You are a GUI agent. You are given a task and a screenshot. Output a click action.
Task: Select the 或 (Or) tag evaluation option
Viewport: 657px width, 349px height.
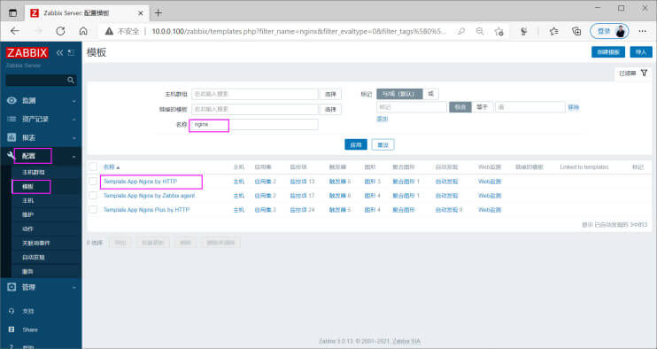[x=430, y=94]
